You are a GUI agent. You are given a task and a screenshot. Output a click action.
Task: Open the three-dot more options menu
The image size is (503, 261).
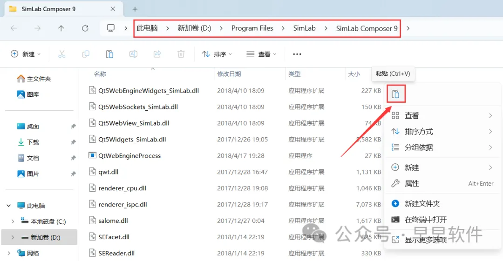297,54
